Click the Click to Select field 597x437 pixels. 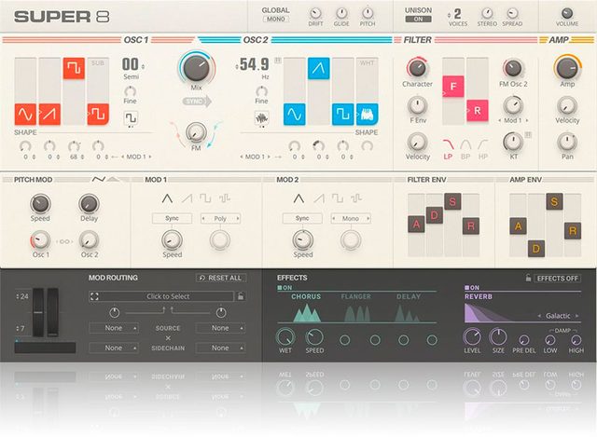168,296
